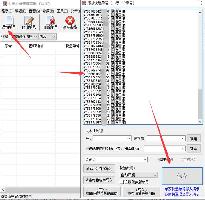
Task: Click the main window filter text field
Action: coord(69,37)
